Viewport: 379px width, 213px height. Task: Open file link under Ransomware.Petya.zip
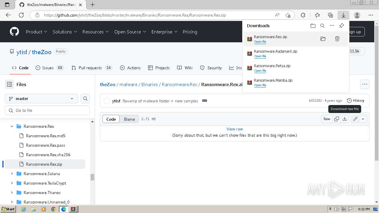tap(260, 71)
